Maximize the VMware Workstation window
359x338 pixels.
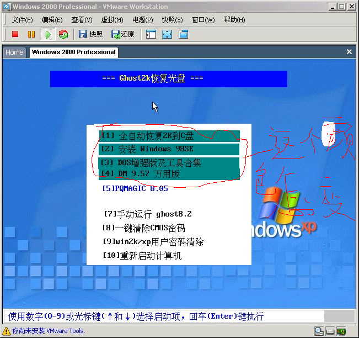342,7
